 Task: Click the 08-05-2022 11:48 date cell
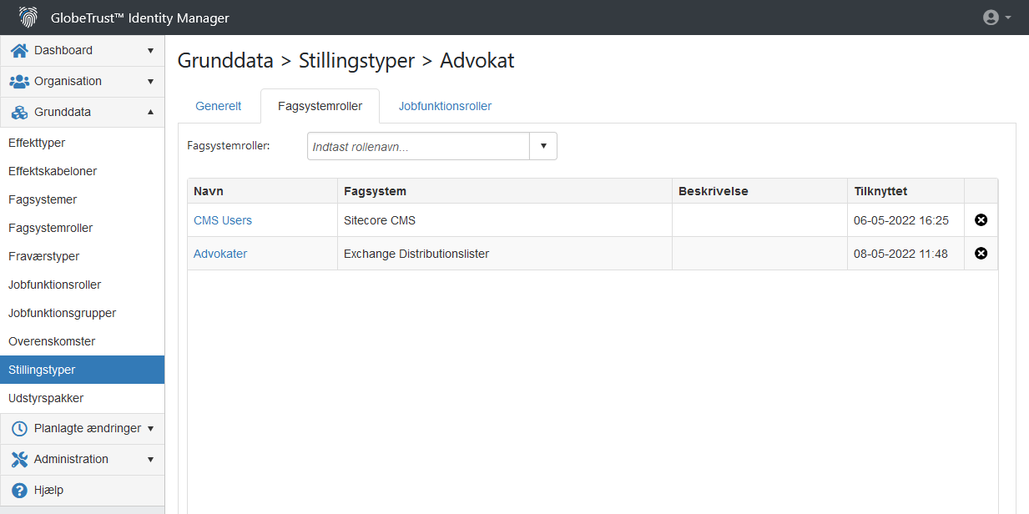click(906, 254)
